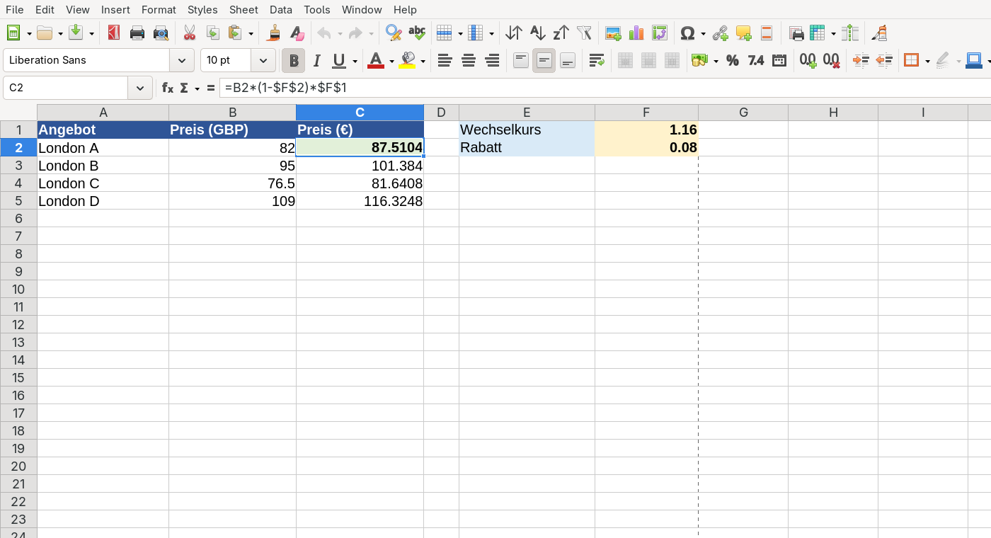Select the cell containing London C

(x=103, y=183)
